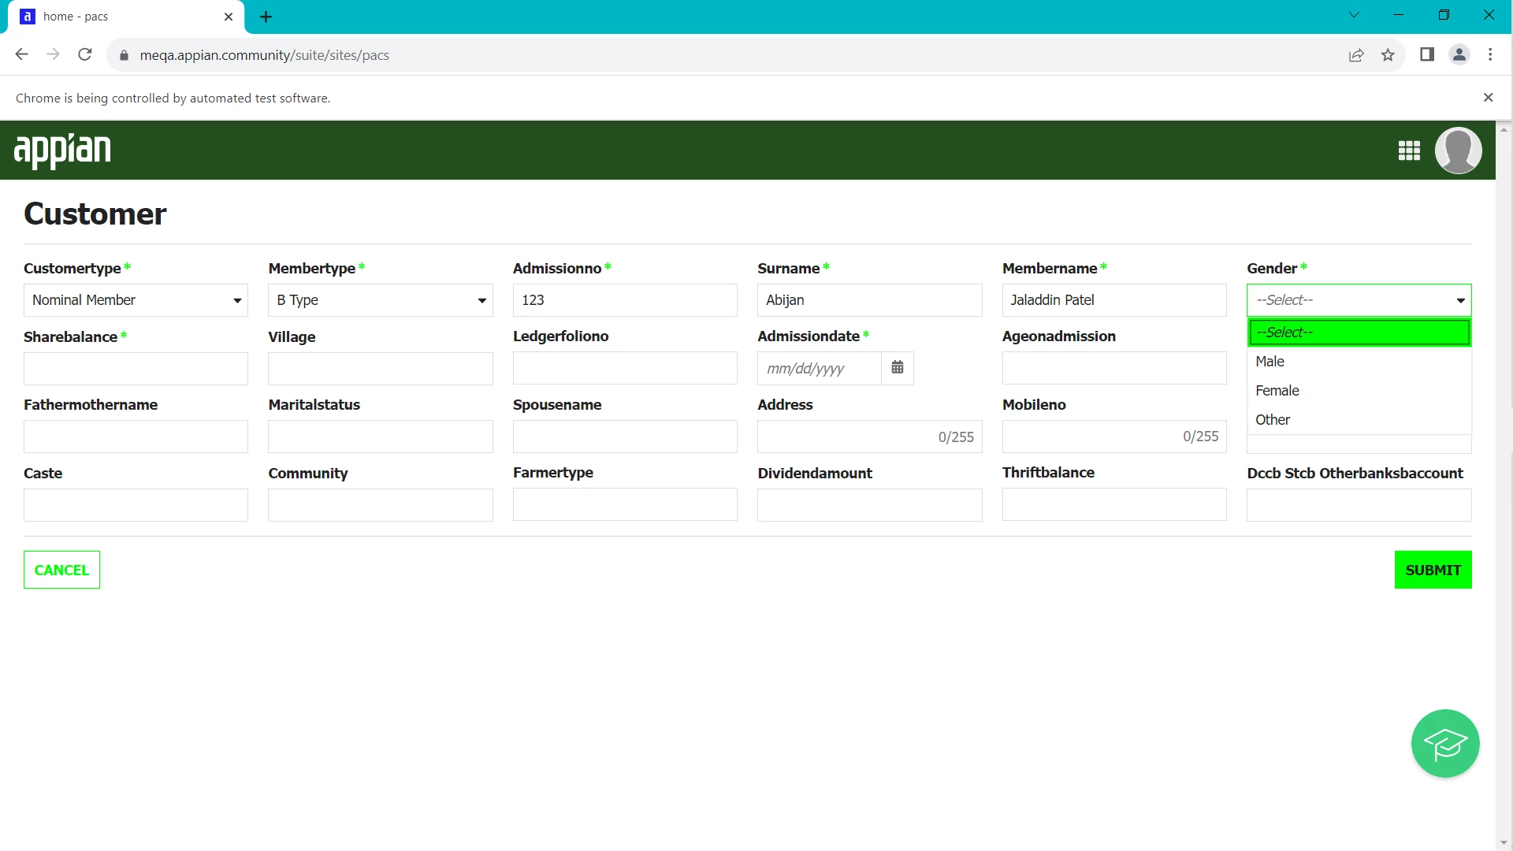Edit the Surname field

[x=869, y=300]
